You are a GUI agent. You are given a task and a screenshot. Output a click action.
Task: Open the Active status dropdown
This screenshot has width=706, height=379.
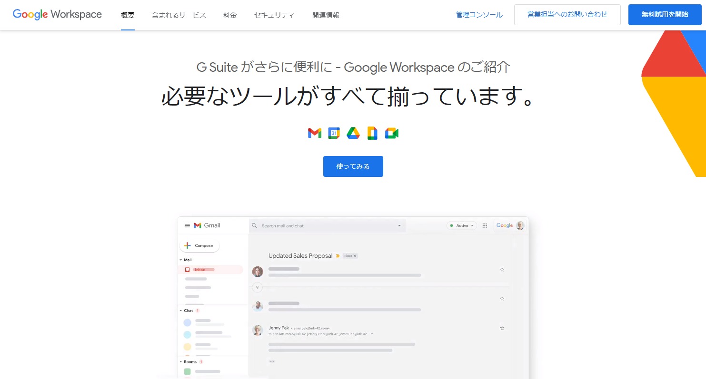462,225
